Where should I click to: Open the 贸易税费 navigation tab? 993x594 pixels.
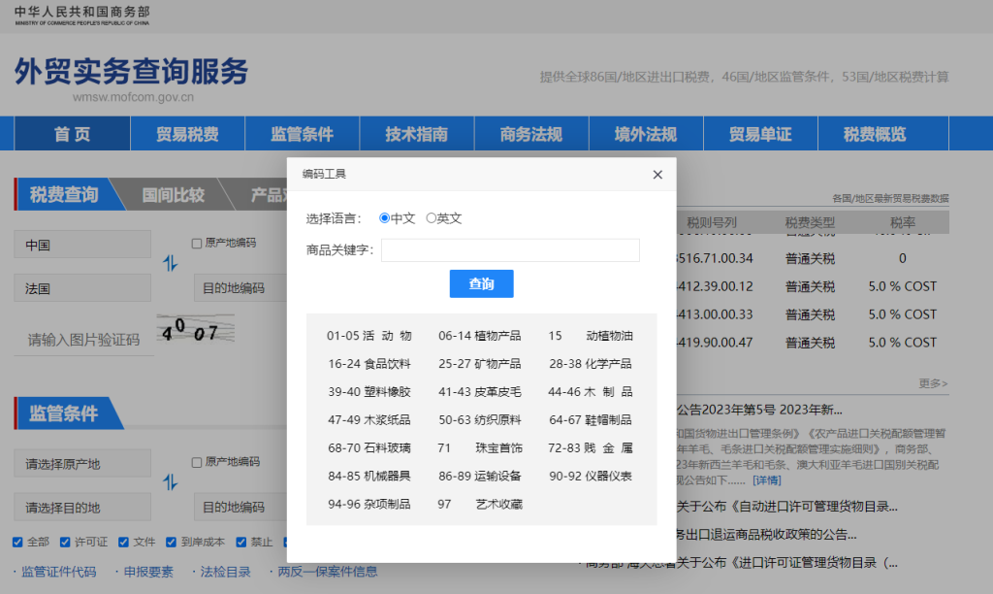click(x=187, y=134)
